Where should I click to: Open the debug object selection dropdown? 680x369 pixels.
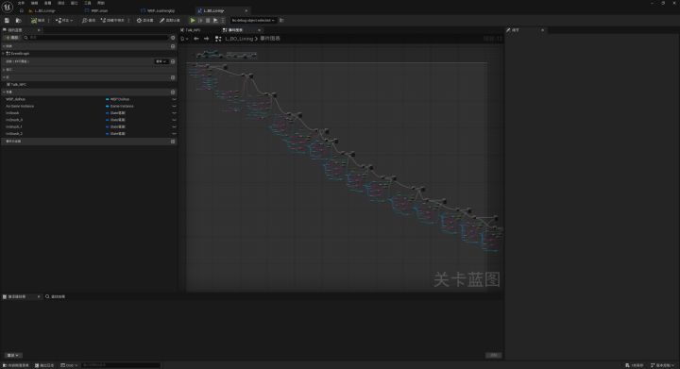tap(253, 21)
